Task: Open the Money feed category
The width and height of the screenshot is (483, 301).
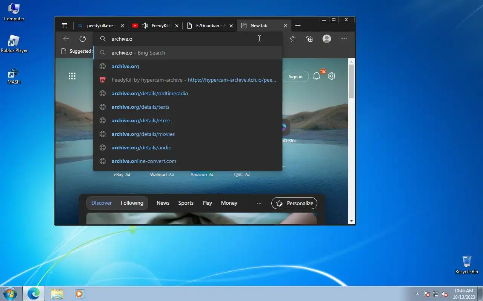Action: tap(229, 203)
